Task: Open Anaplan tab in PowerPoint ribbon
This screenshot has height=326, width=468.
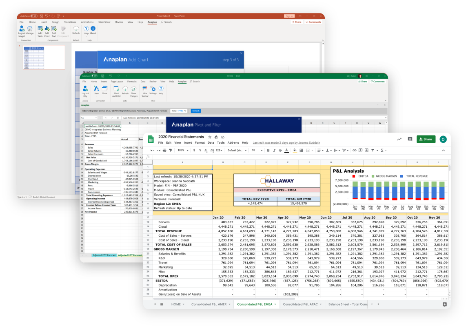Action: pyautogui.click(x=152, y=22)
